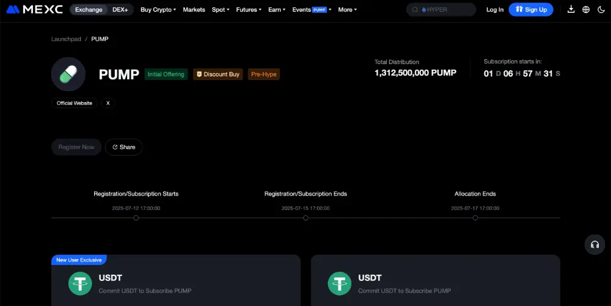The width and height of the screenshot is (611, 306).
Task: Open the headset support chat icon
Action: pyautogui.click(x=595, y=244)
